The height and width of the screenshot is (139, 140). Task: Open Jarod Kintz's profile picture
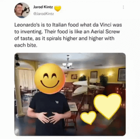pos(22,10)
